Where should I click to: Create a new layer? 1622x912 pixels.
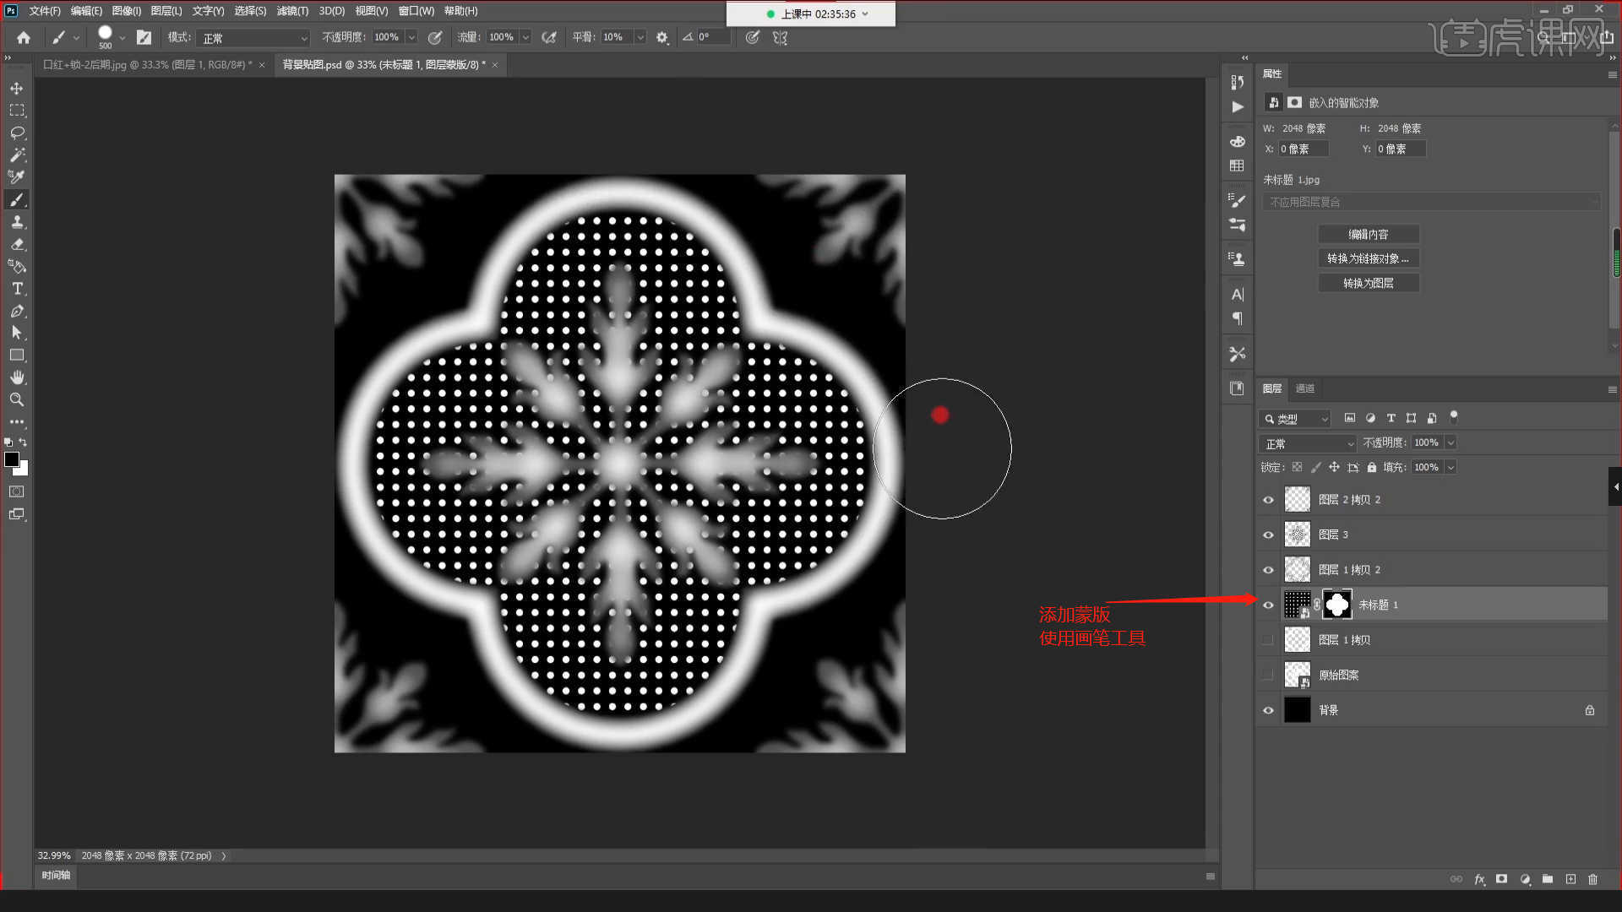[1570, 879]
